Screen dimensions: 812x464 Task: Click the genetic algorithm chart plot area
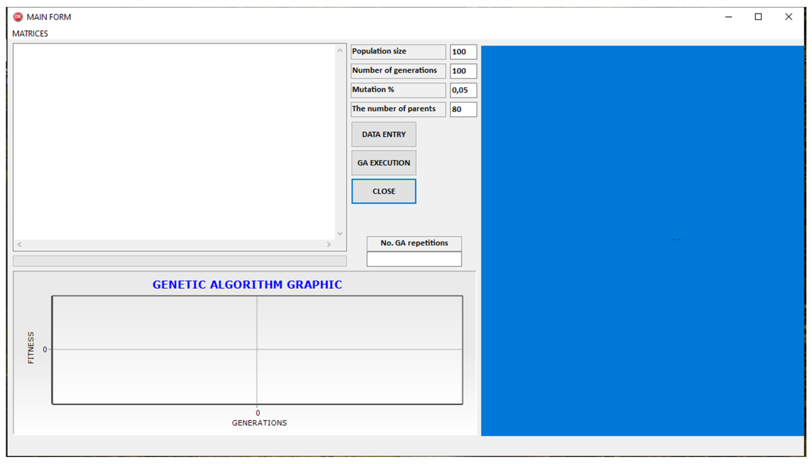tap(257, 350)
